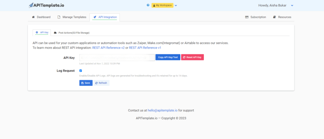This screenshot has height=139, width=324.
Task: Click the home icon beside Dashboard
Action: (33, 17)
